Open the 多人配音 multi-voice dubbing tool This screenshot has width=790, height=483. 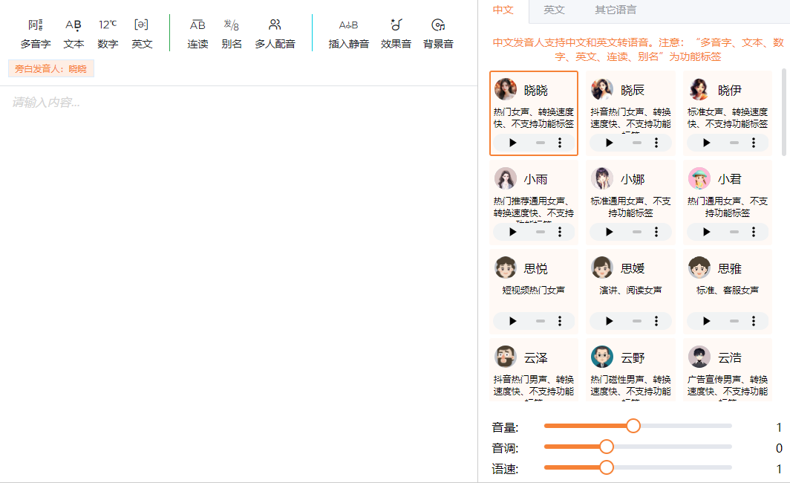click(x=275, y=25)
